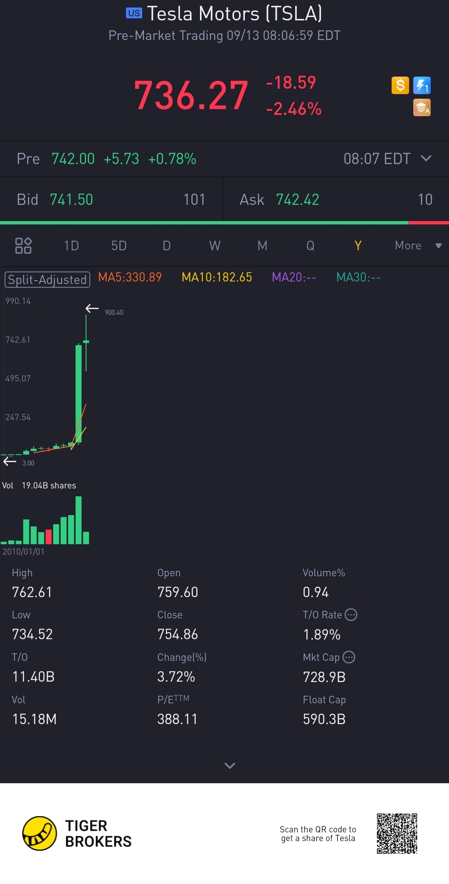Tap the Pre-Market Trading timestamp subtitle
The height and width of the screenshot is (884, 449).
point(224,35)
